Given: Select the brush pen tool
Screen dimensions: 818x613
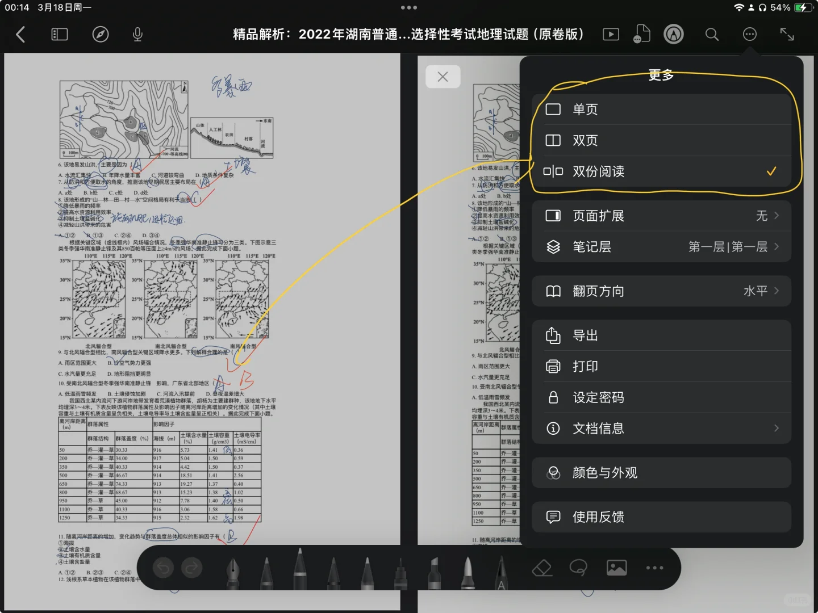Looking at the screenshot, I should coord(468,572).
